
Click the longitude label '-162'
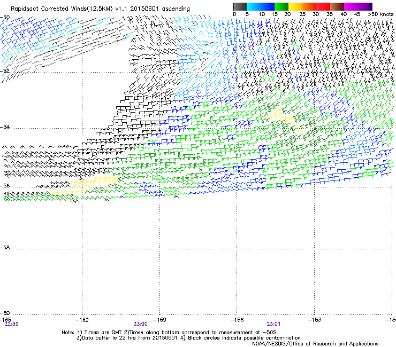pos(82,320)
